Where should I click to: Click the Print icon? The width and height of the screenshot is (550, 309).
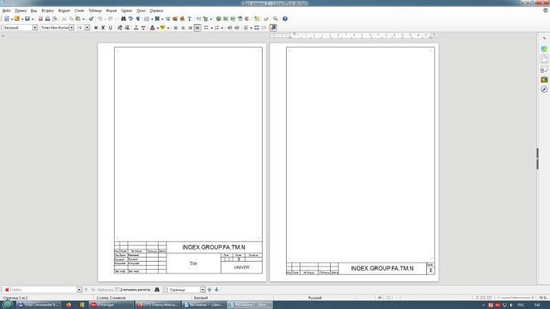47,19
